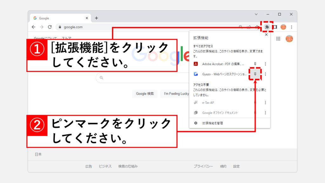325x183 pixels.
Task: Click the Chrome profile avatar in toolbar
Action: tap(283, 27)
